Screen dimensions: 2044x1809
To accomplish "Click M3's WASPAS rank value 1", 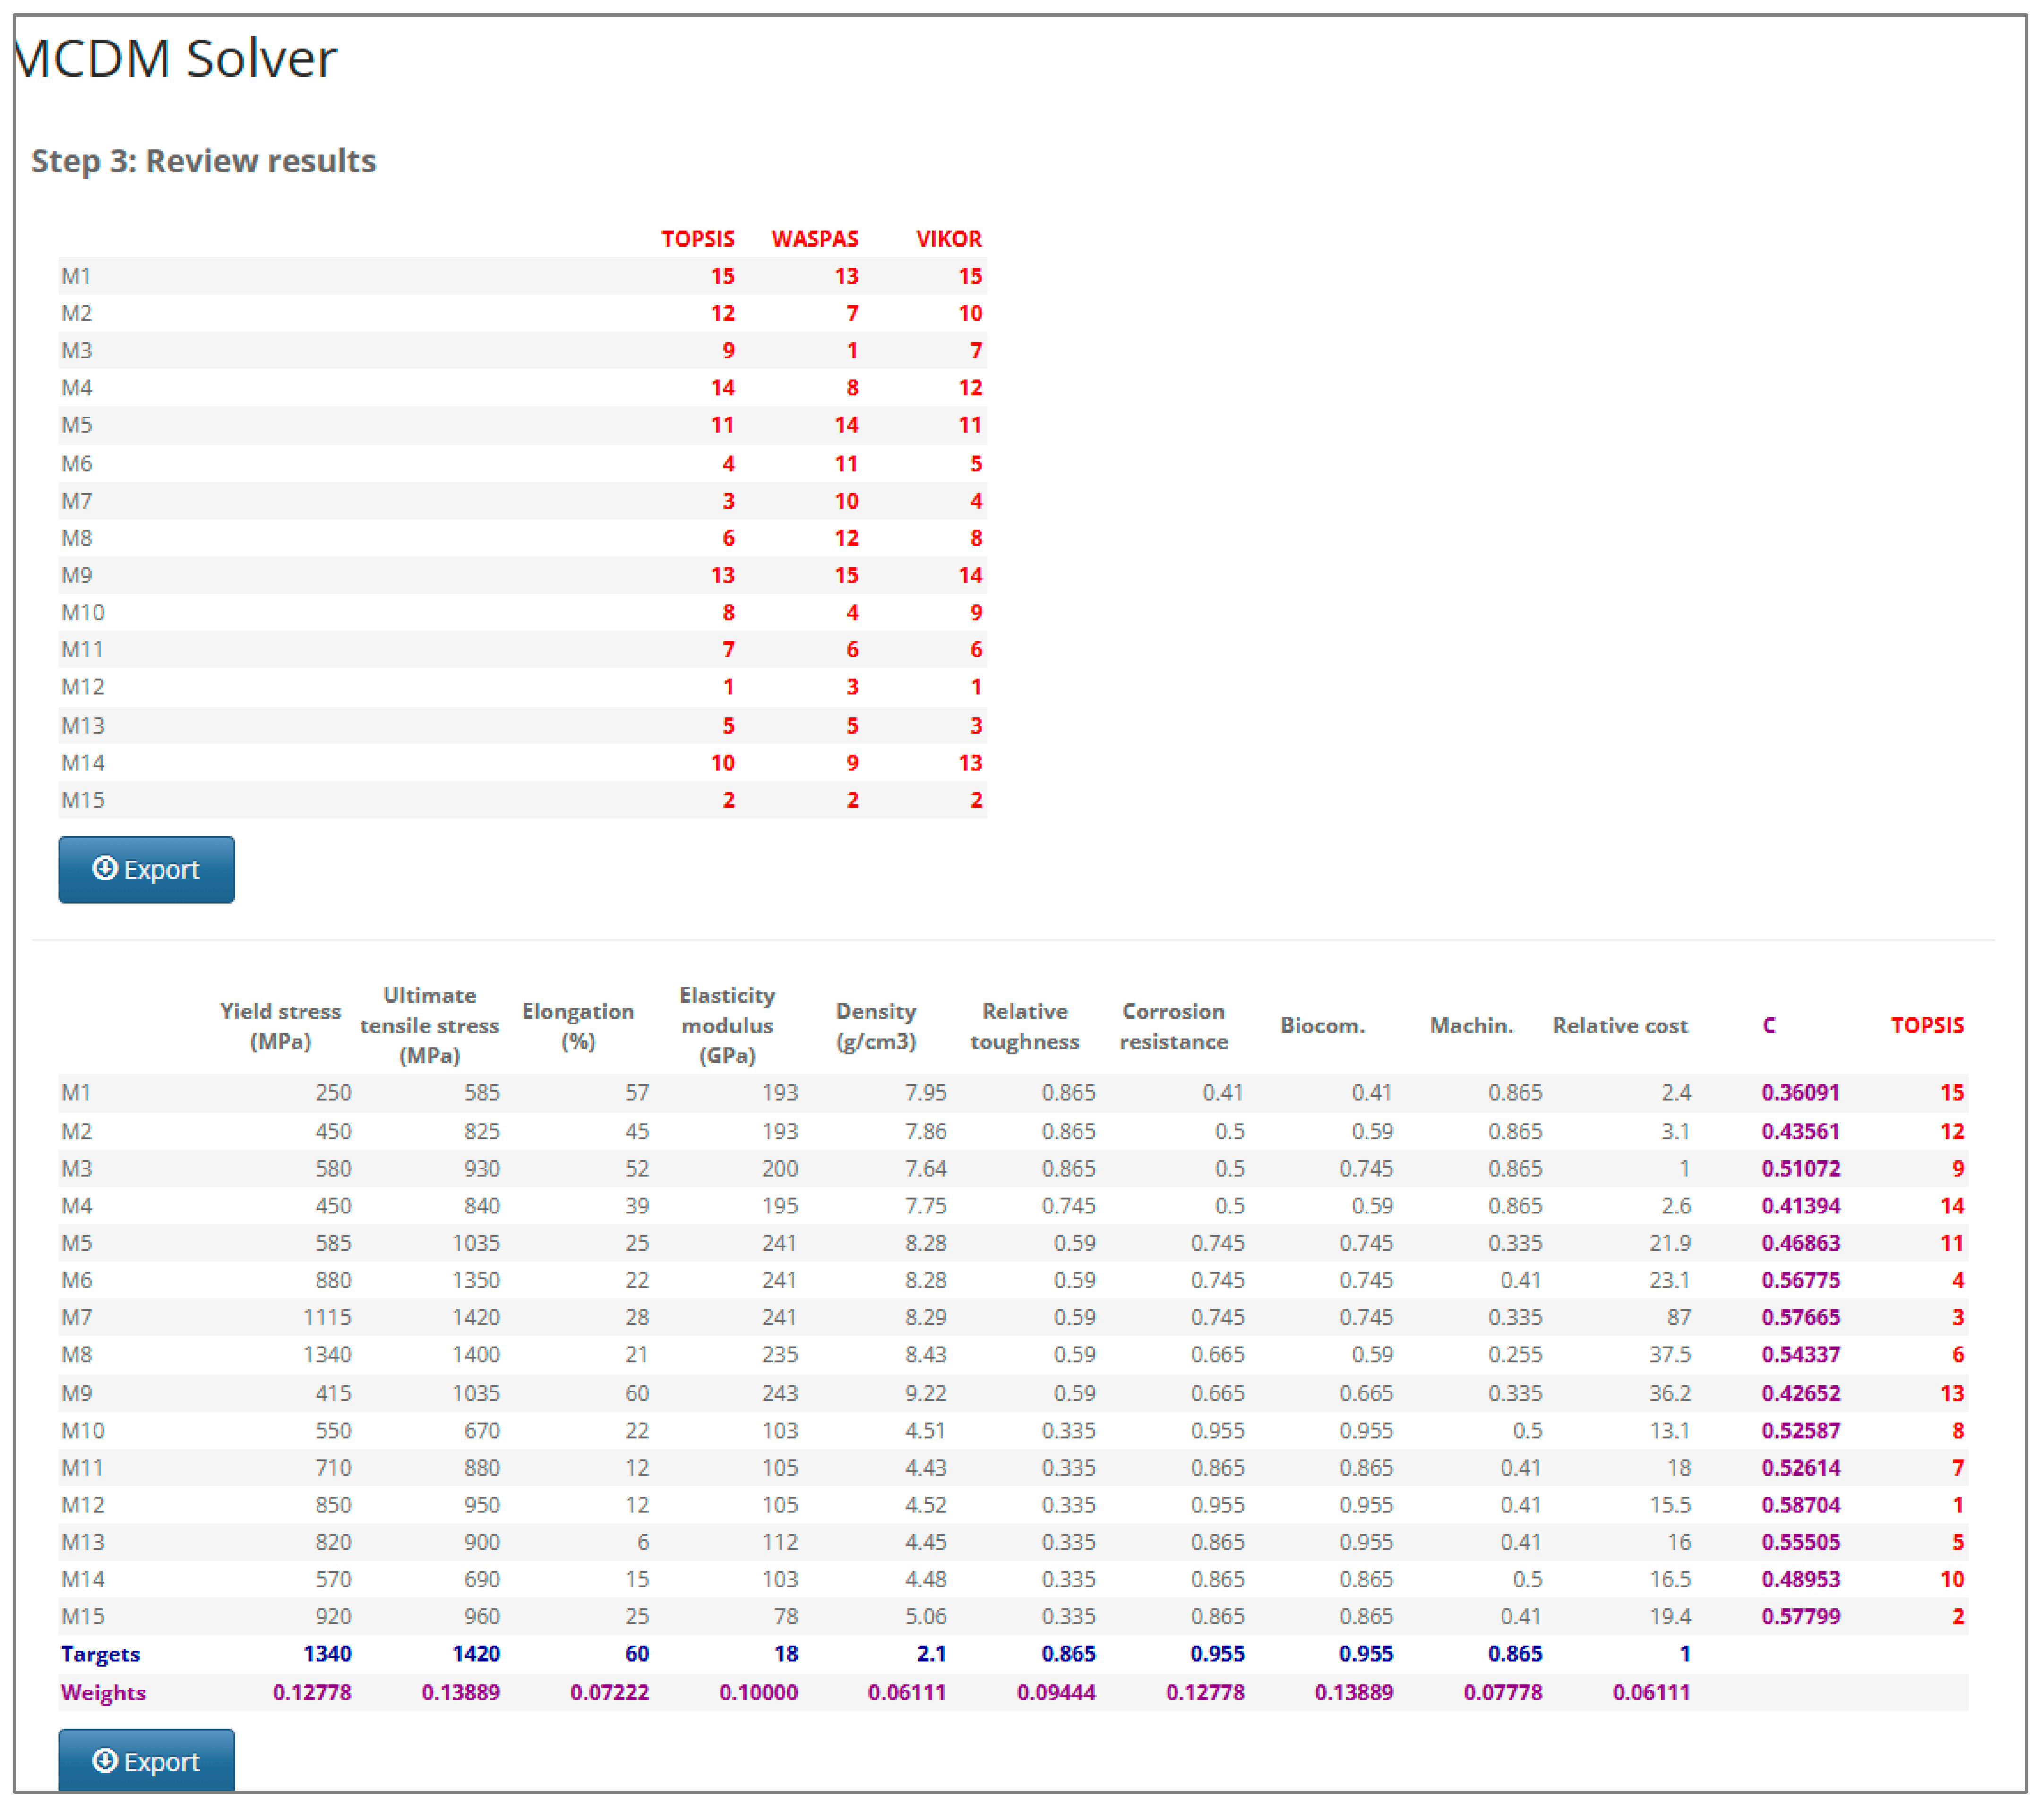I will (852, 351).
